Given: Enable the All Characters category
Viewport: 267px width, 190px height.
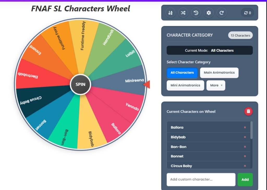Looking at the screenshot, I should coord(182,73).
